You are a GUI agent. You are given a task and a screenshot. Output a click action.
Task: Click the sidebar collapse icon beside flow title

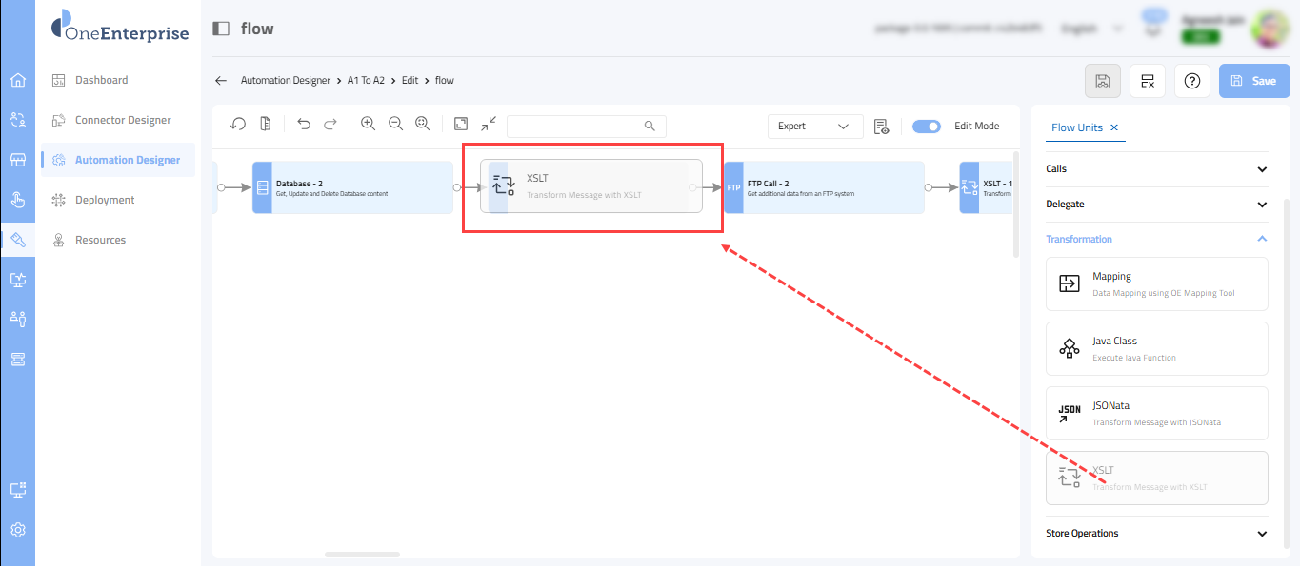pyautogui.click(x=221, y=29)
